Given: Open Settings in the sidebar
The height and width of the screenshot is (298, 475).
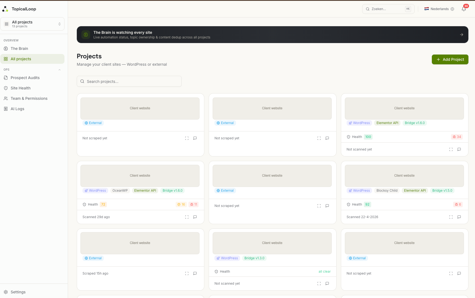Looking at the screenshot, I should 33,292.
